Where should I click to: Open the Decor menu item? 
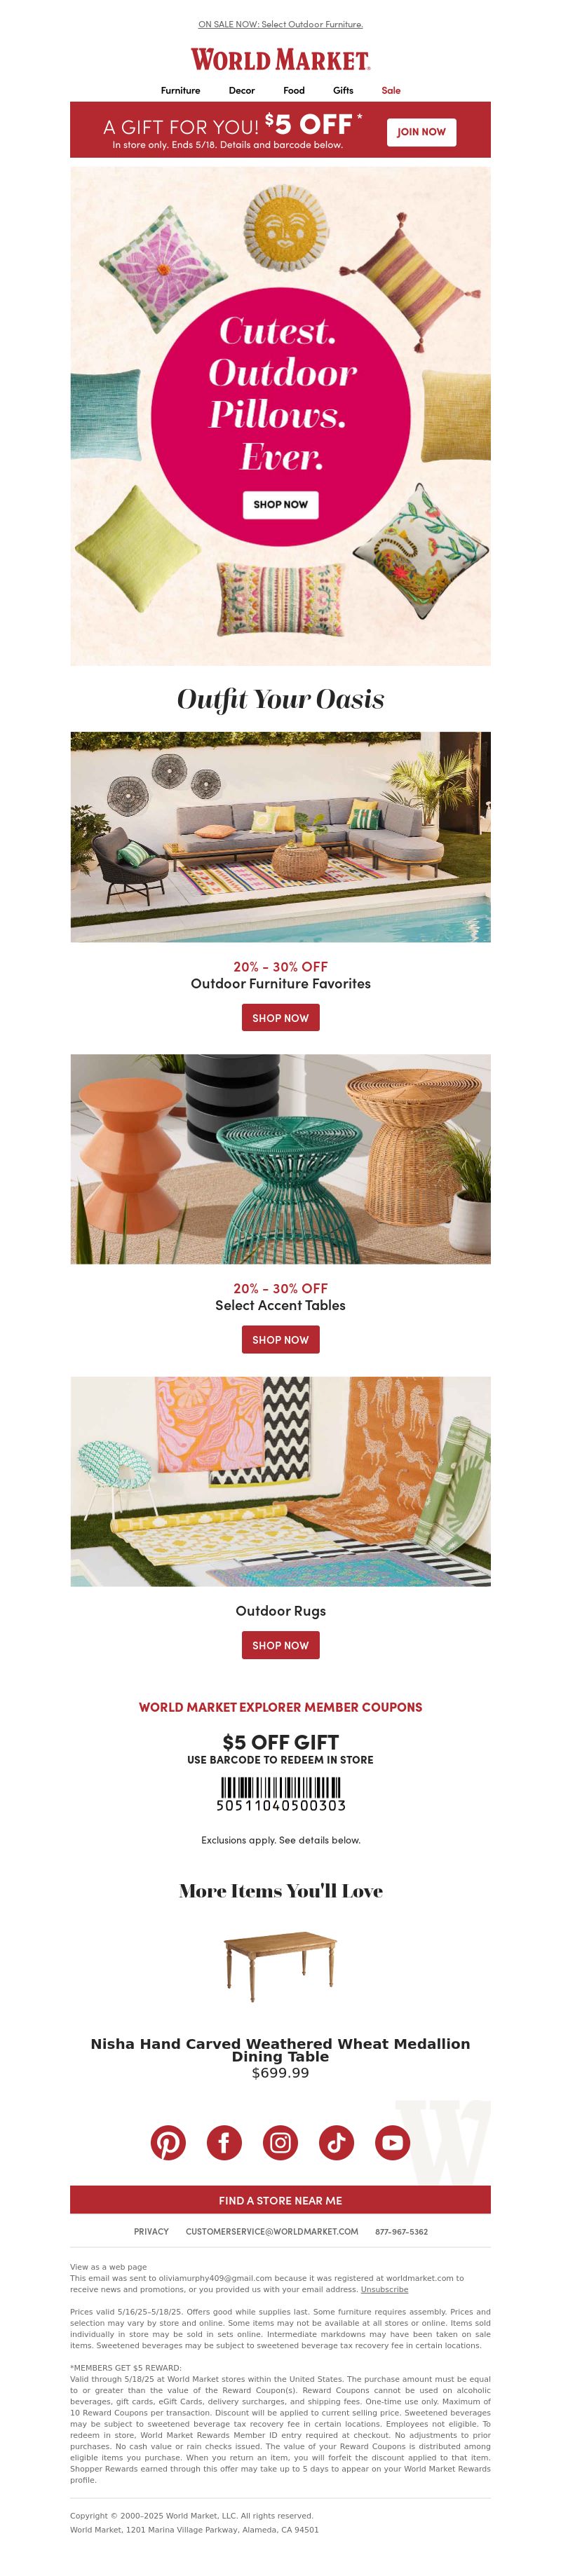(x=241, y=90)
